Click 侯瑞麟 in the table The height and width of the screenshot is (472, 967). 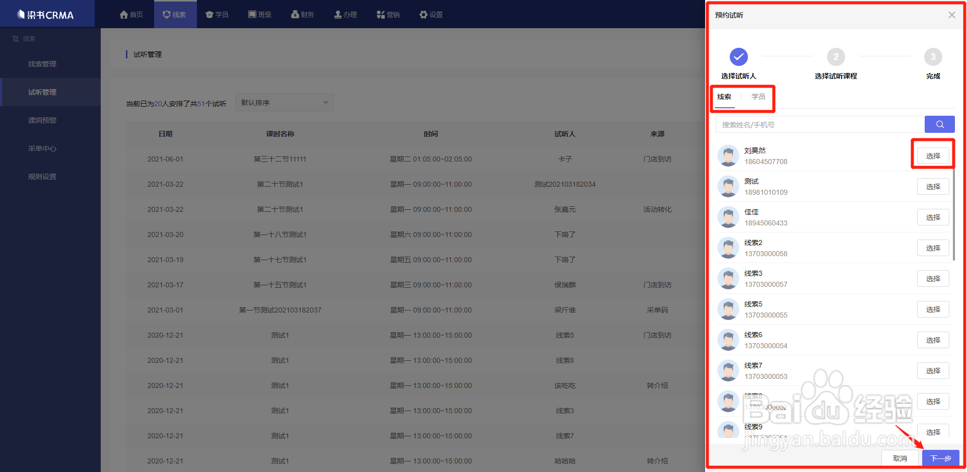565,285
